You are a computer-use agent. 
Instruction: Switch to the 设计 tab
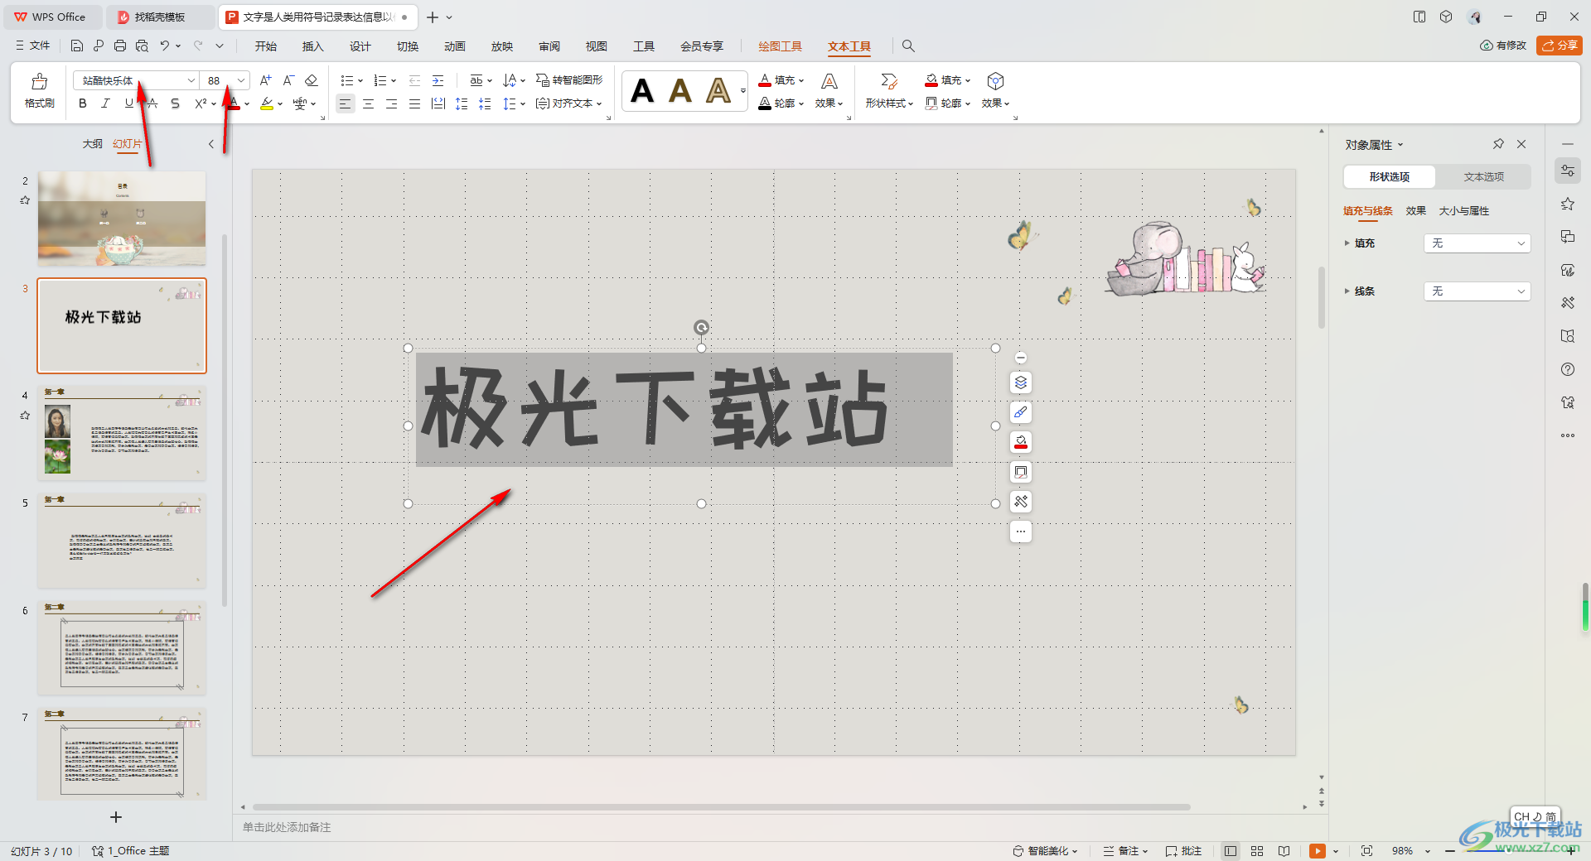pos(360,46)
